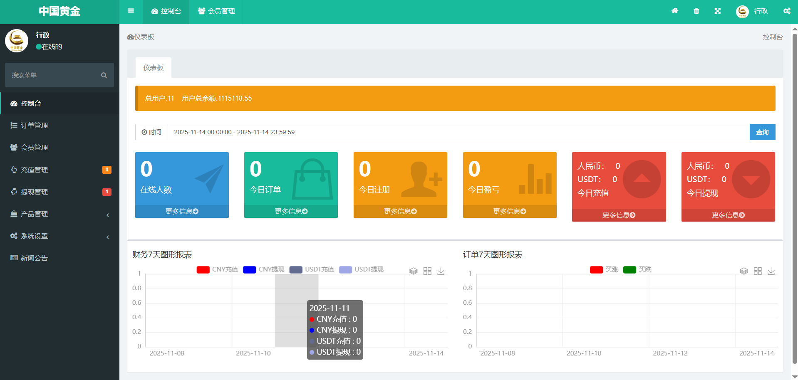
Task: Click the time range input field
Action: 458,132
